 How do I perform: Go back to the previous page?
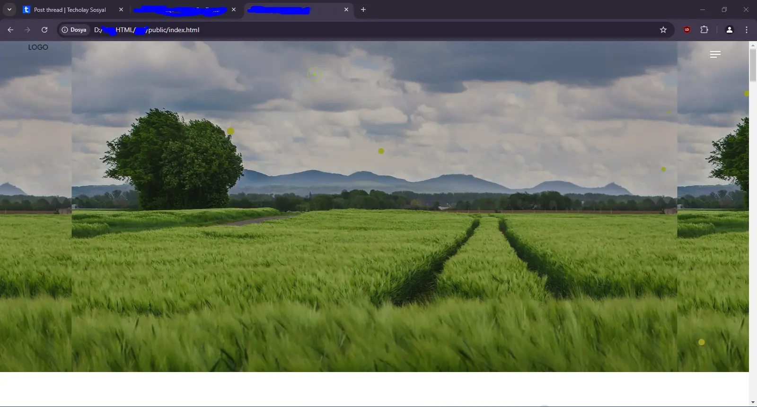point(10,30)
